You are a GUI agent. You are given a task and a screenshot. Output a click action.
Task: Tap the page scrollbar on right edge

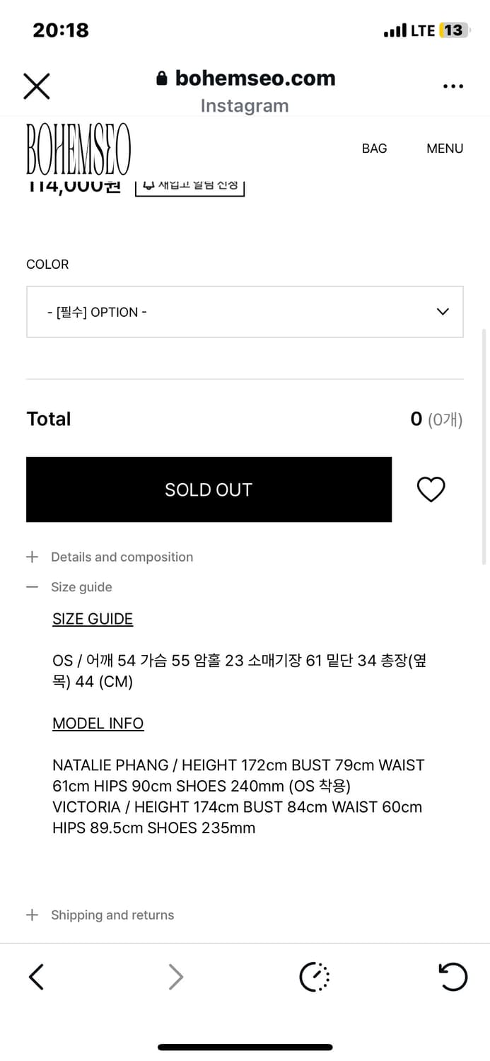(484, 446)
